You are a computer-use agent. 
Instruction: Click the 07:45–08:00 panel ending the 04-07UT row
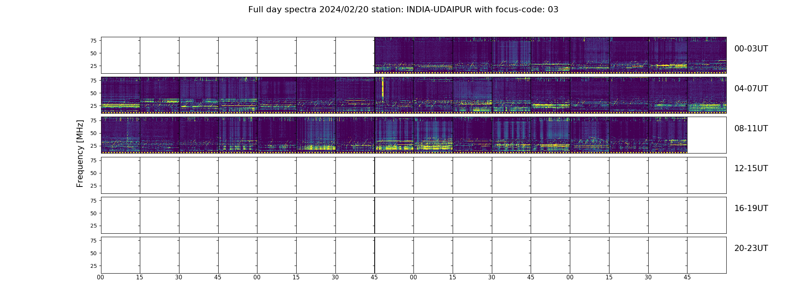pos(707,95)
